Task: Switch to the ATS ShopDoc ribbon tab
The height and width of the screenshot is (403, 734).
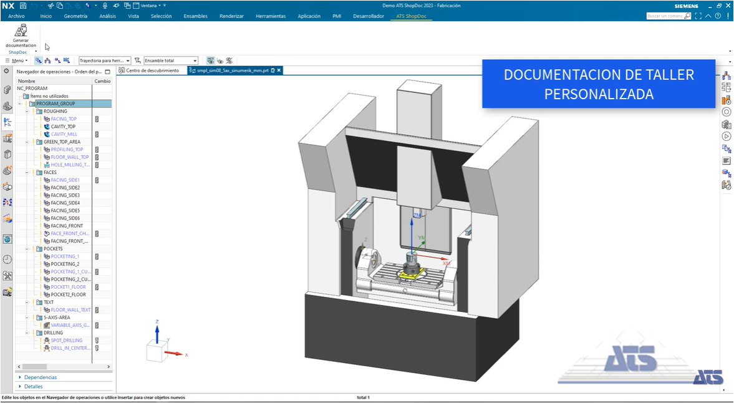Action: click(x=411, y=16)
